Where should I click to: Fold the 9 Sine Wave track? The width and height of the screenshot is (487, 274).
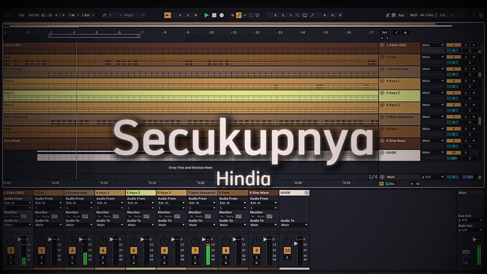coord(382,141)
